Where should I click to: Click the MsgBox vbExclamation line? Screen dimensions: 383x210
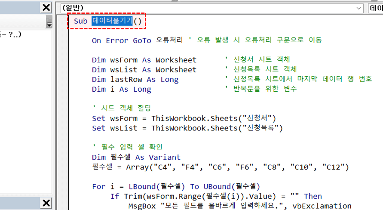tap(240, 206)
